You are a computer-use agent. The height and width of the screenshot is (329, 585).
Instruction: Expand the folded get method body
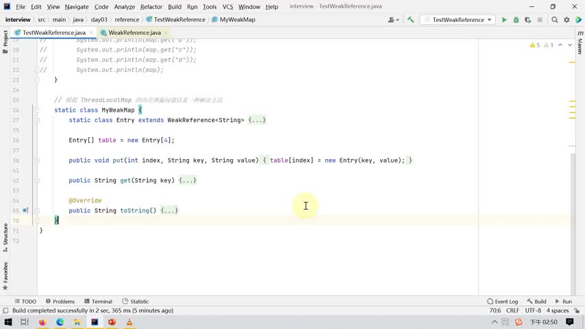pos(188,180)
